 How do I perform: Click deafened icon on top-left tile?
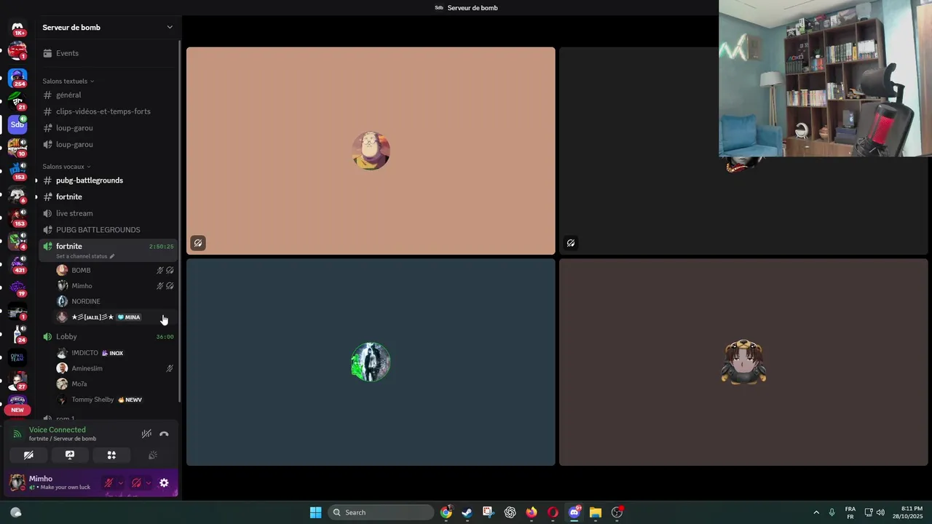[198, 243]
